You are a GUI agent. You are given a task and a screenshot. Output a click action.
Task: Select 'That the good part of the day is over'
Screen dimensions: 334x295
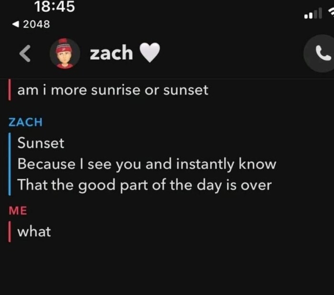(x=144, y=185)
